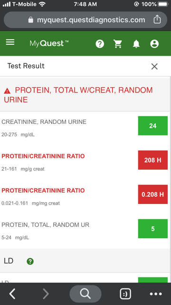171x305 pixels.
Task: Open the browser tabs switcher
Action: (x=125, y=294)
